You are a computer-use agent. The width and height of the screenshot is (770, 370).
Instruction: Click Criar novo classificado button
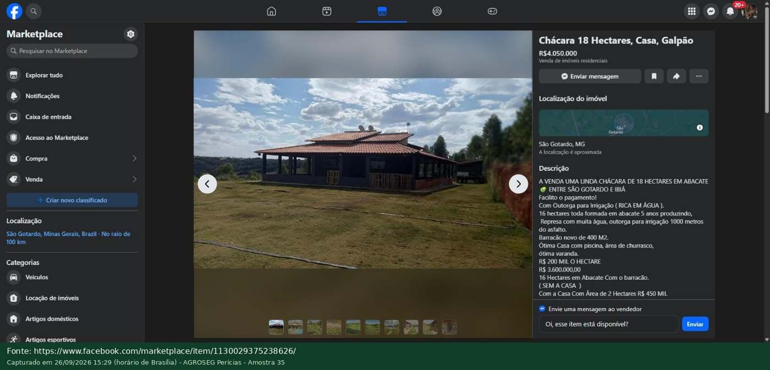click(72, 200)
